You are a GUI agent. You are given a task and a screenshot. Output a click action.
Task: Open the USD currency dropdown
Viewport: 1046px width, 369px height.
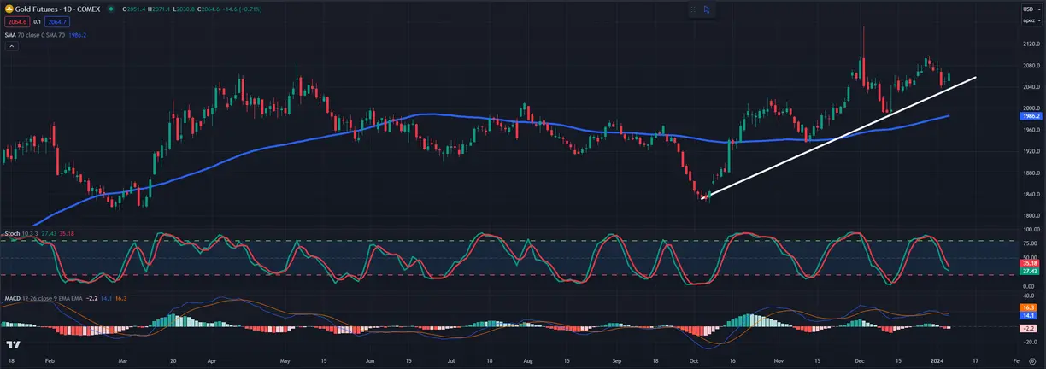coord(1030,9)
